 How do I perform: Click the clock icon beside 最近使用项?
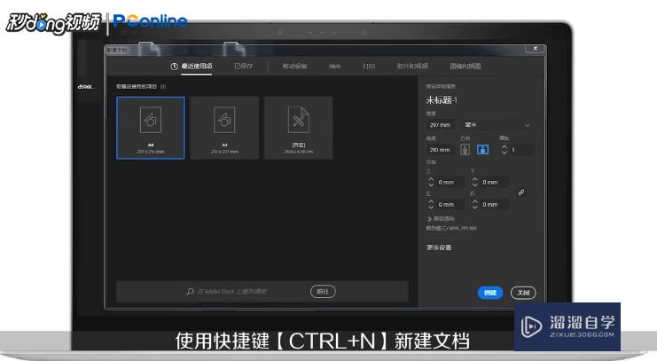click(175, 67)
